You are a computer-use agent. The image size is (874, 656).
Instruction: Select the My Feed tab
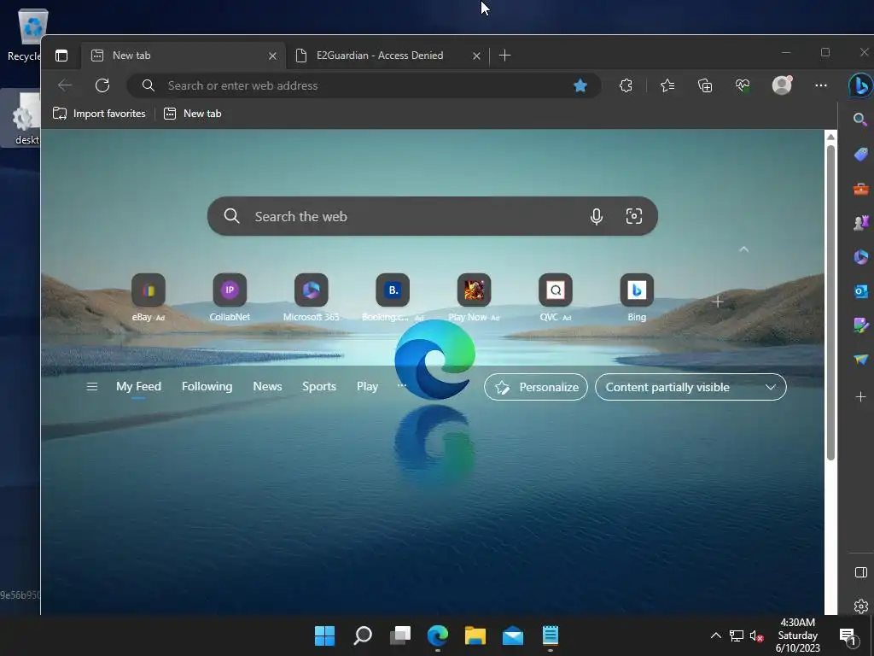[x=138, y=387]
